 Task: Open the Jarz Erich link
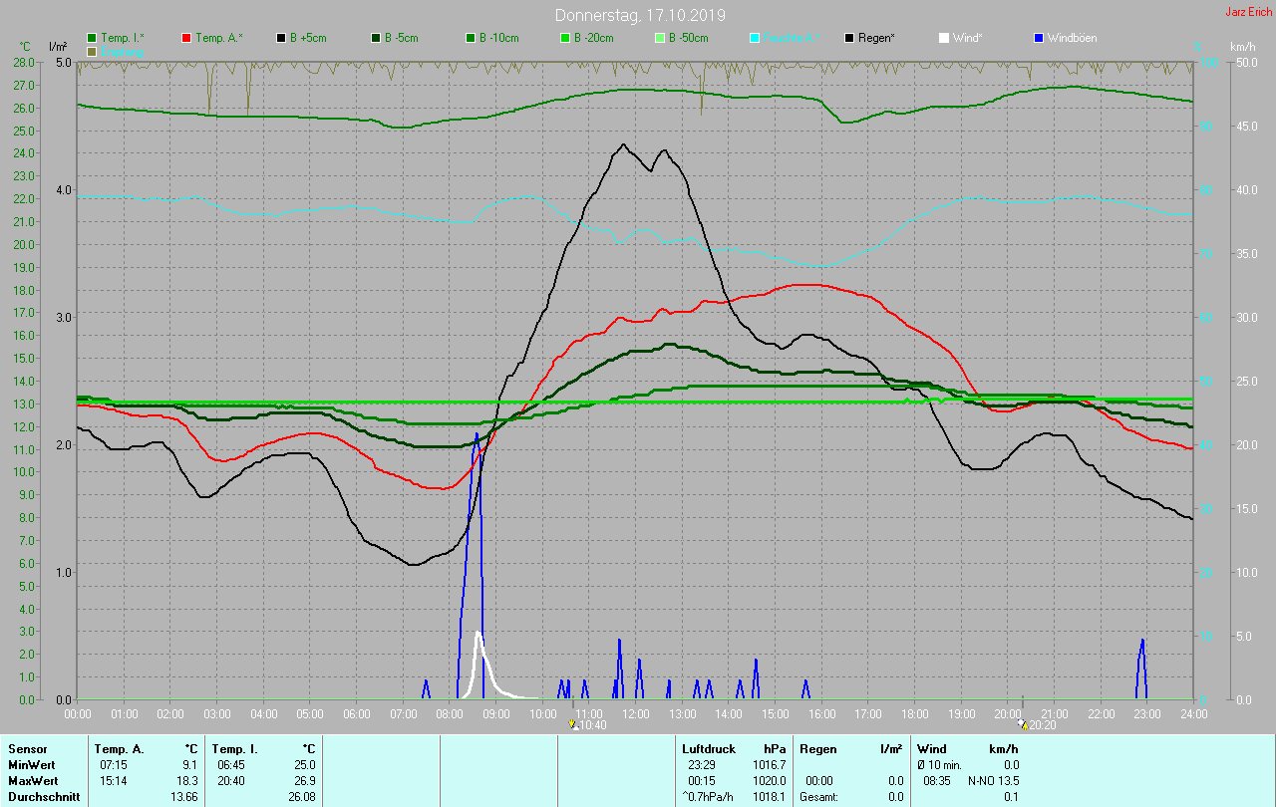tap(1248, 12)
